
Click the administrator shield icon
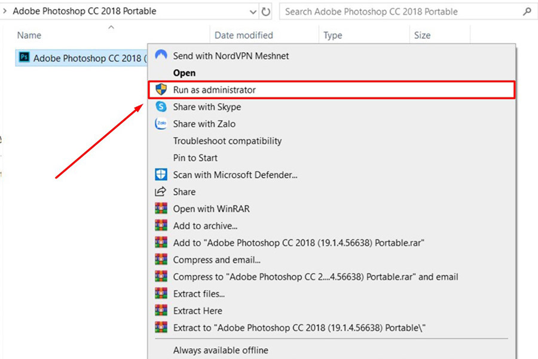click(161, 89)
